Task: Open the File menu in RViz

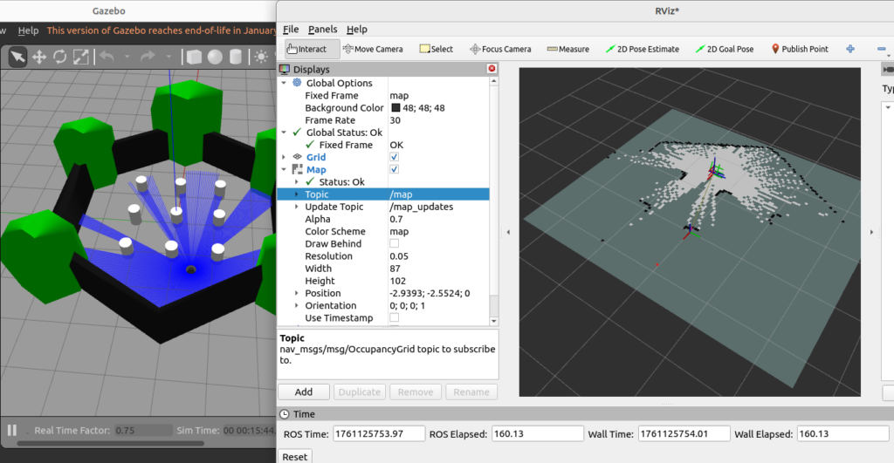Action: coord(291,29)
